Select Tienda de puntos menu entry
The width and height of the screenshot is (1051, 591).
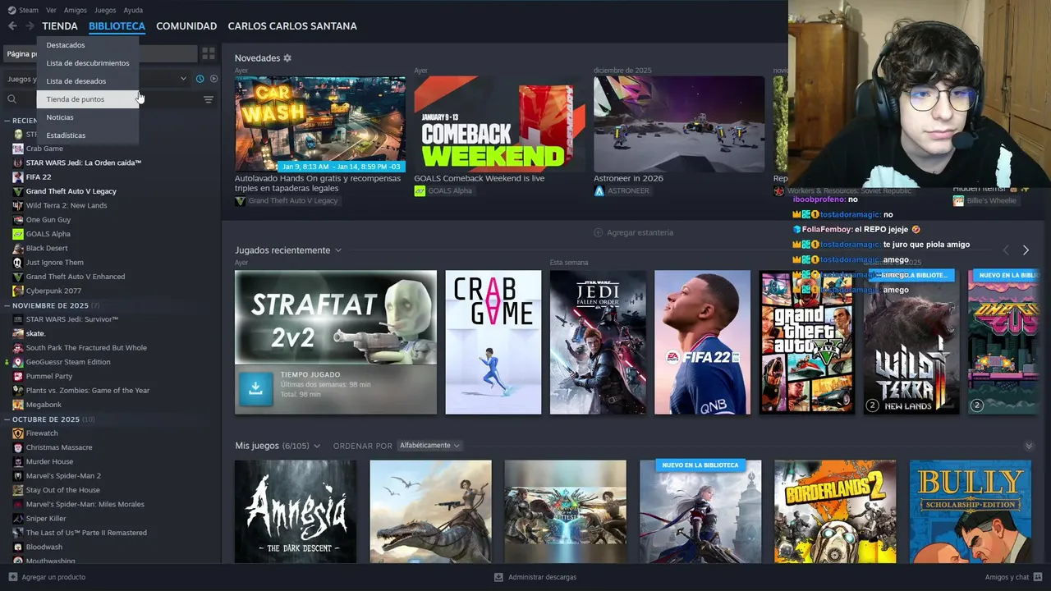click(x=88, y=99)
